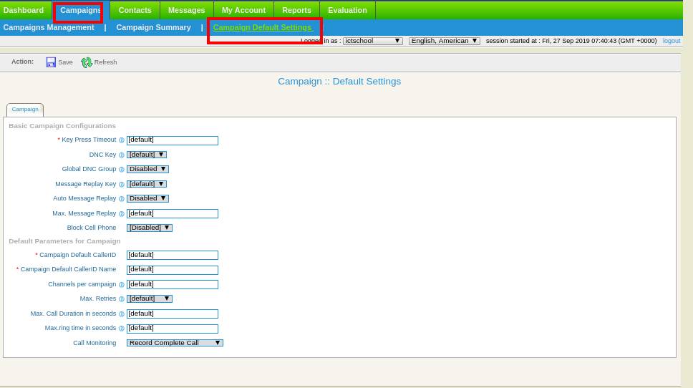Open the Contacts menu
This screenshot has width=693, height=388.
(x=135, y=10)
